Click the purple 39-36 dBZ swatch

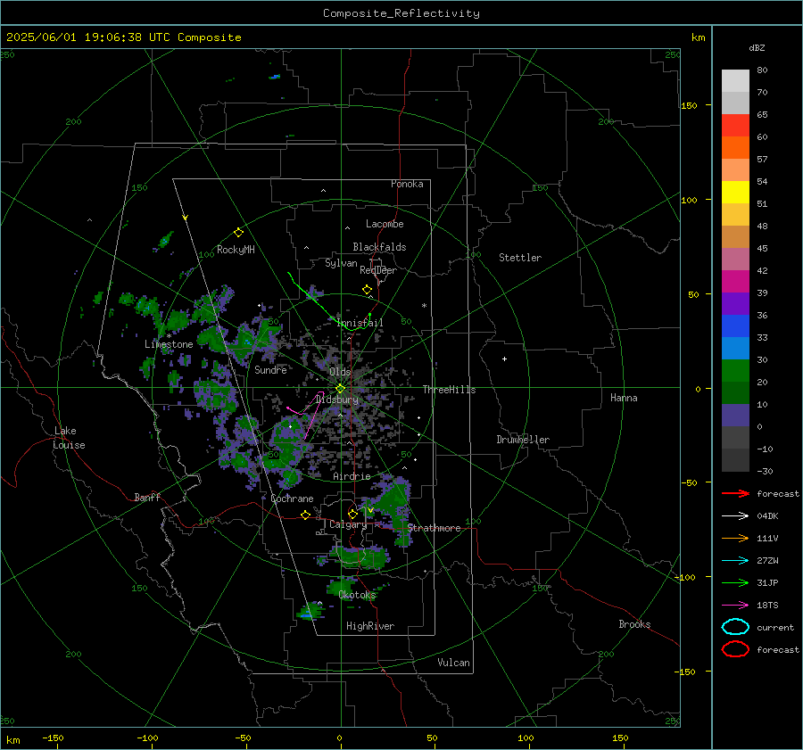coord(735,303)
